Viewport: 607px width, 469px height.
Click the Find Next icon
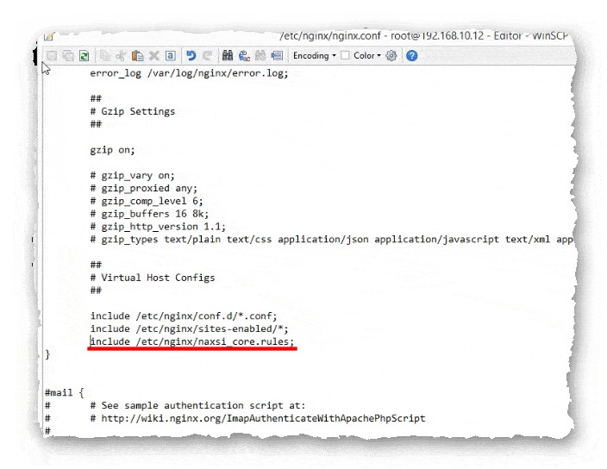pos(260,56)
